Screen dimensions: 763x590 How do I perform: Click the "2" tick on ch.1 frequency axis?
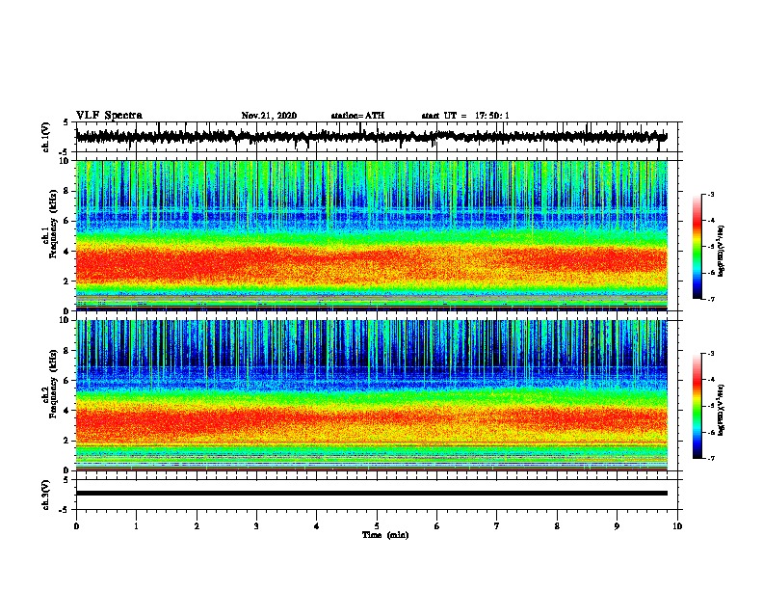coord(67,282)
